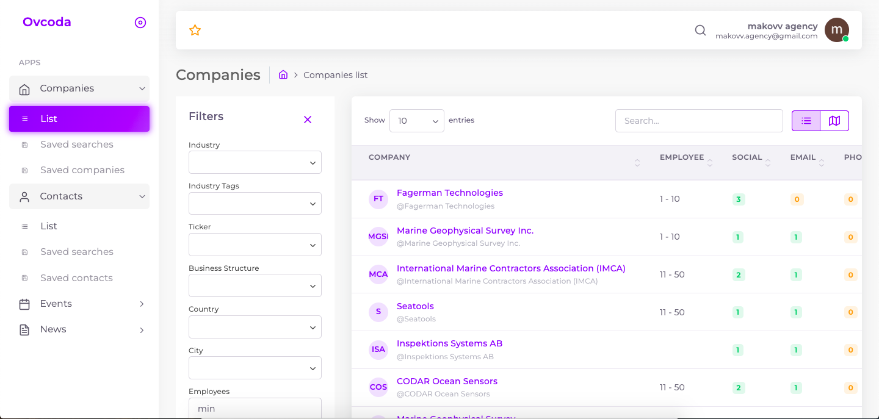Select List under Contacts
Viewport: 879px width, 419px height.
point(49,226)
